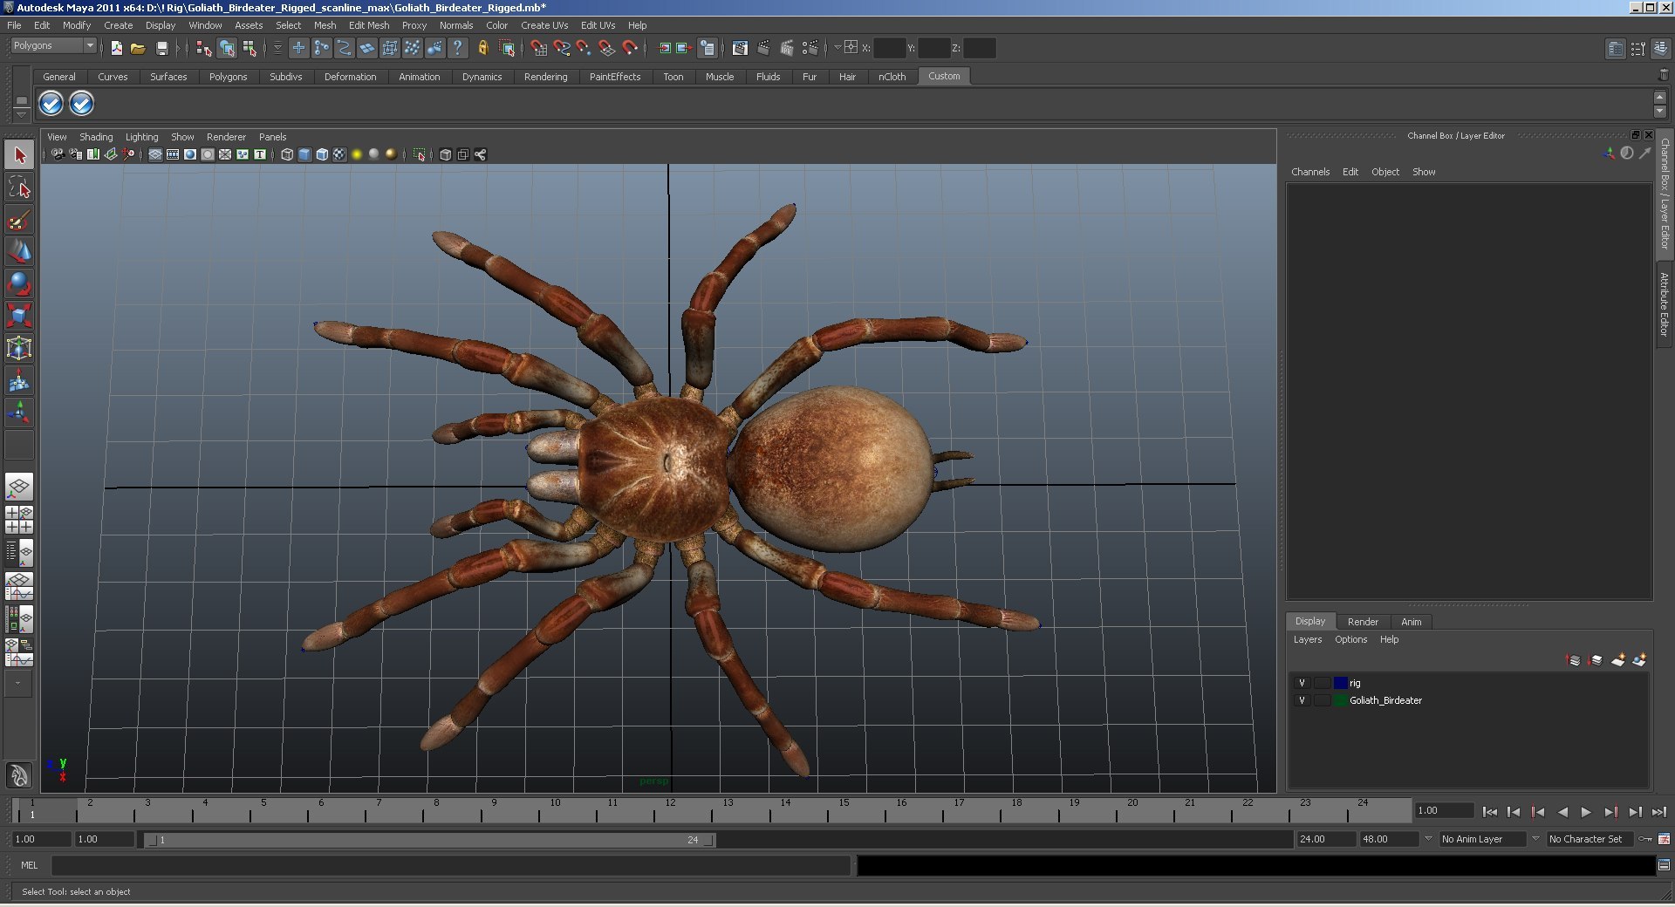Move selected layer up in Layer Editor
Viewport: 1675px width, 907px height.
(1574, 660)
